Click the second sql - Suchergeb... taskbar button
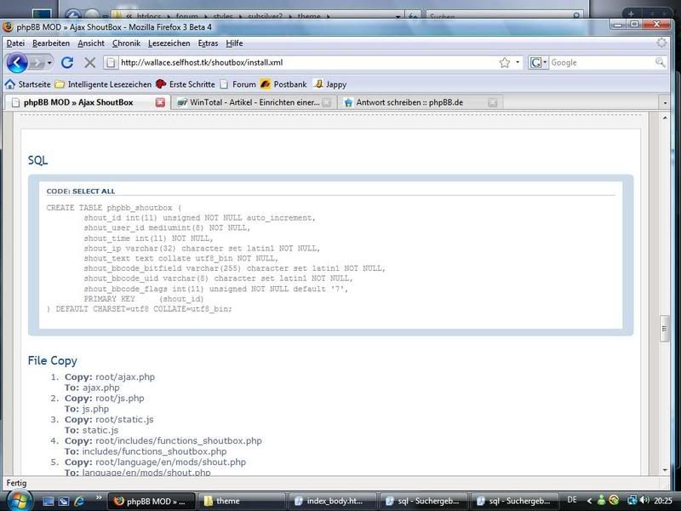 (x=514, y=501)
